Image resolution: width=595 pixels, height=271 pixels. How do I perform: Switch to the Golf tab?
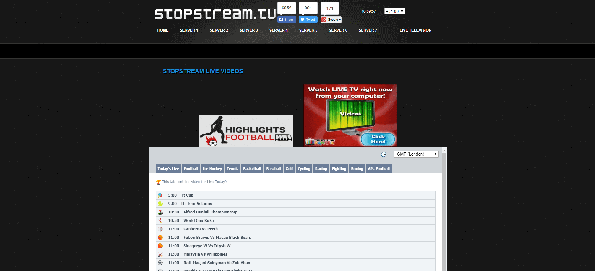coord(289,169)
